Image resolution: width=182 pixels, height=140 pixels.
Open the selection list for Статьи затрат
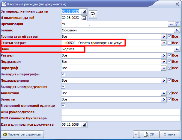(164, 43)
